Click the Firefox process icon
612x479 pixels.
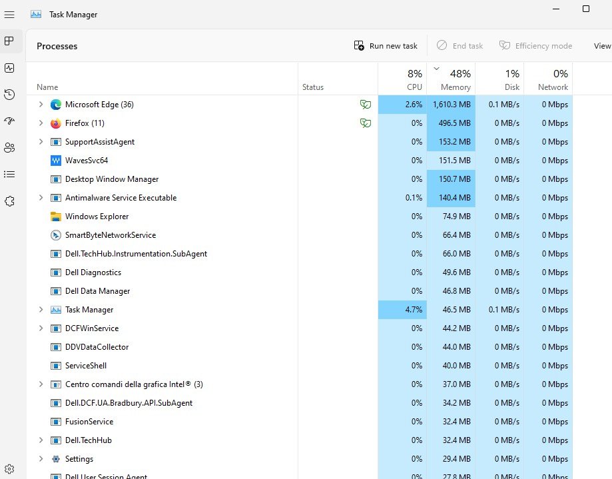(x=56, y=123)
